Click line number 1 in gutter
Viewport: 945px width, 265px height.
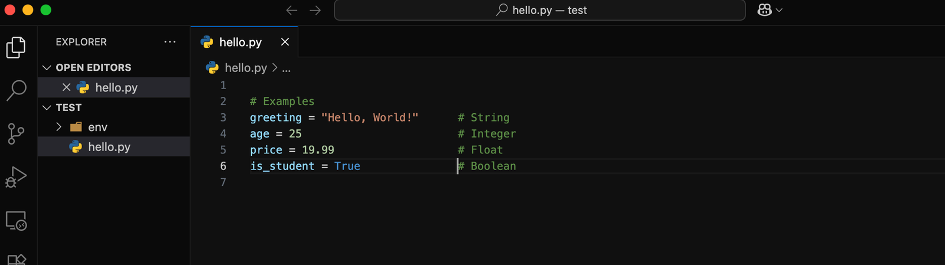(223, 85)
